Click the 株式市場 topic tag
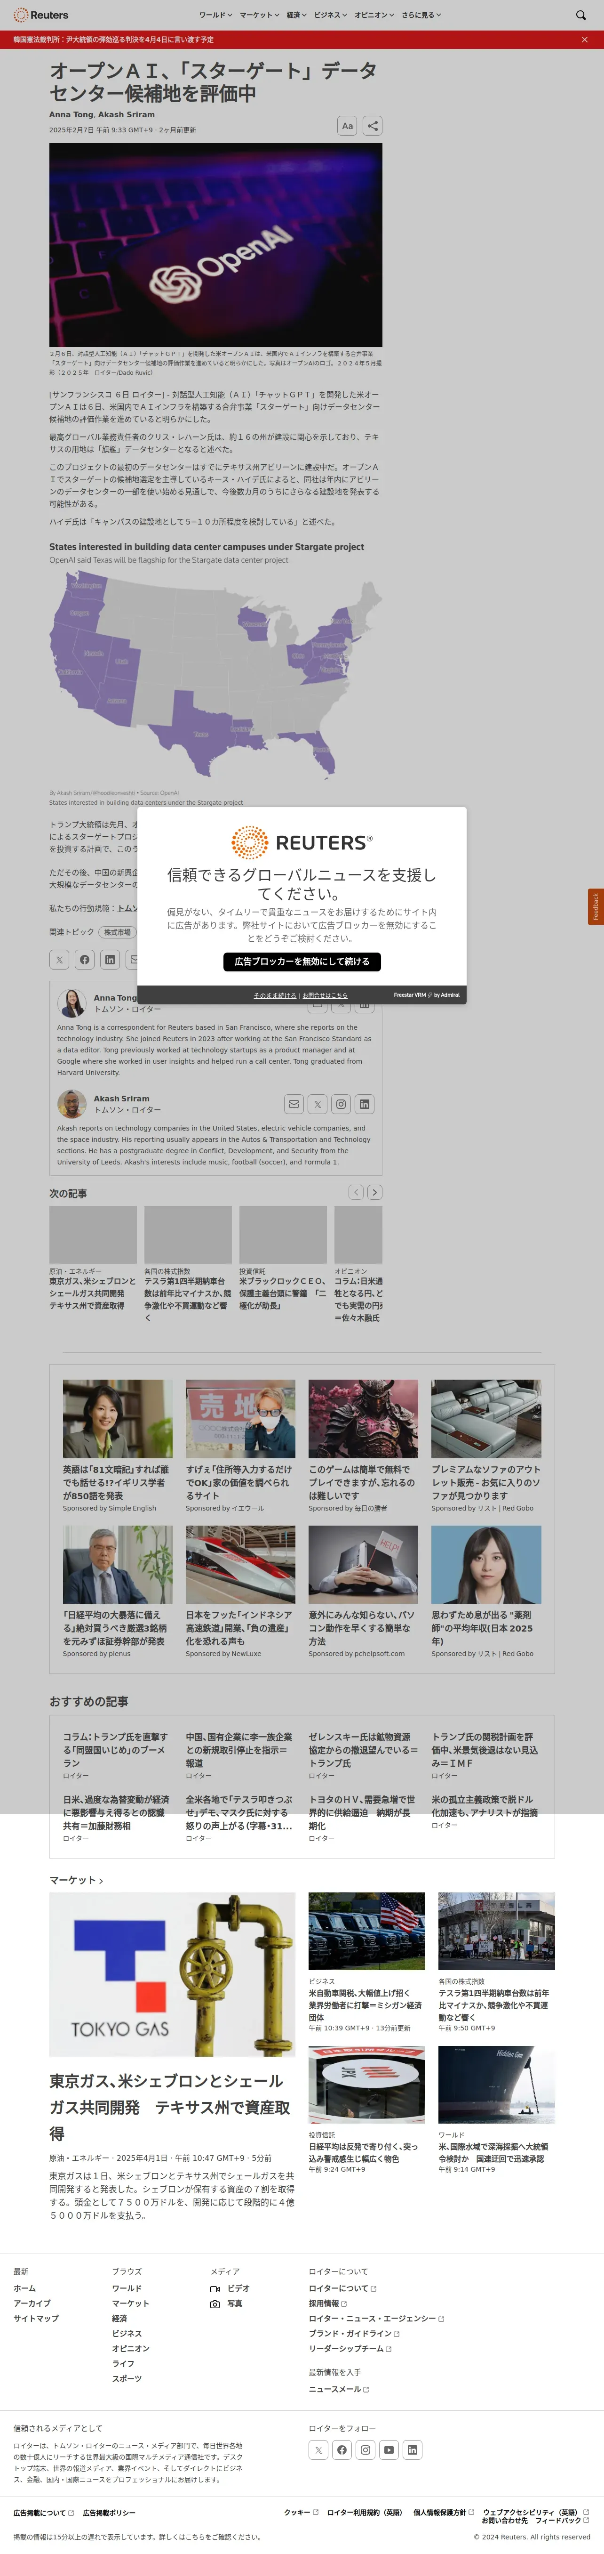This screenshot has height=2554, width=604. coord(117,932)
